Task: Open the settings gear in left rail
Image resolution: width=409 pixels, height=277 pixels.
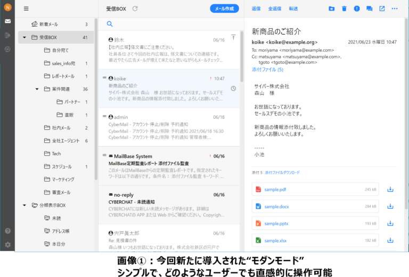Action: [x=7, y=245]
